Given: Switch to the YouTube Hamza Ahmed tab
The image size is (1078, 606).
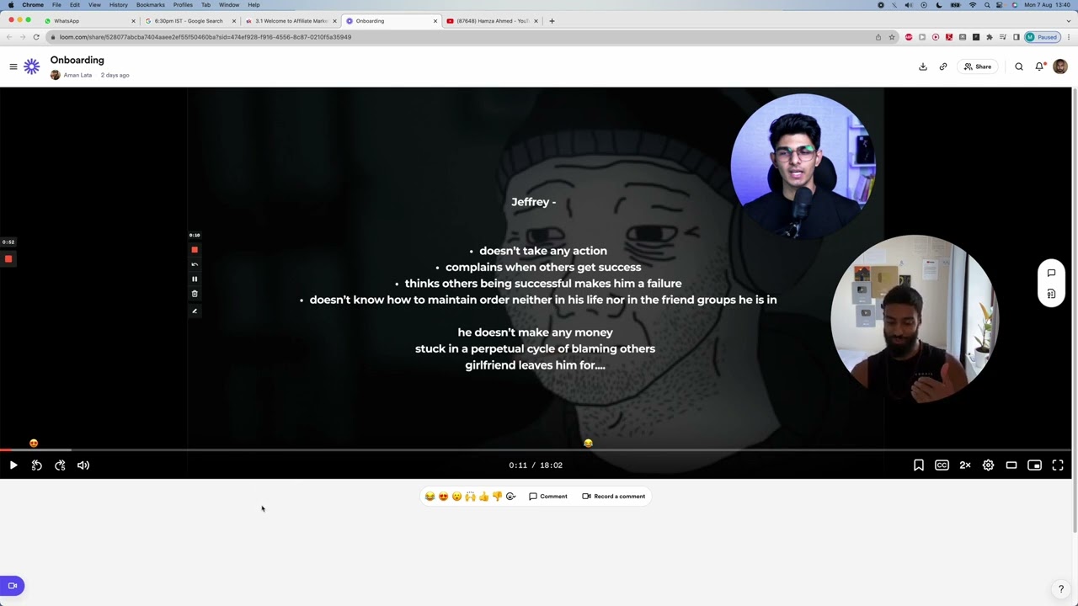Looking at the screenshot, I should pyautogui.click(x=492, y=21).
